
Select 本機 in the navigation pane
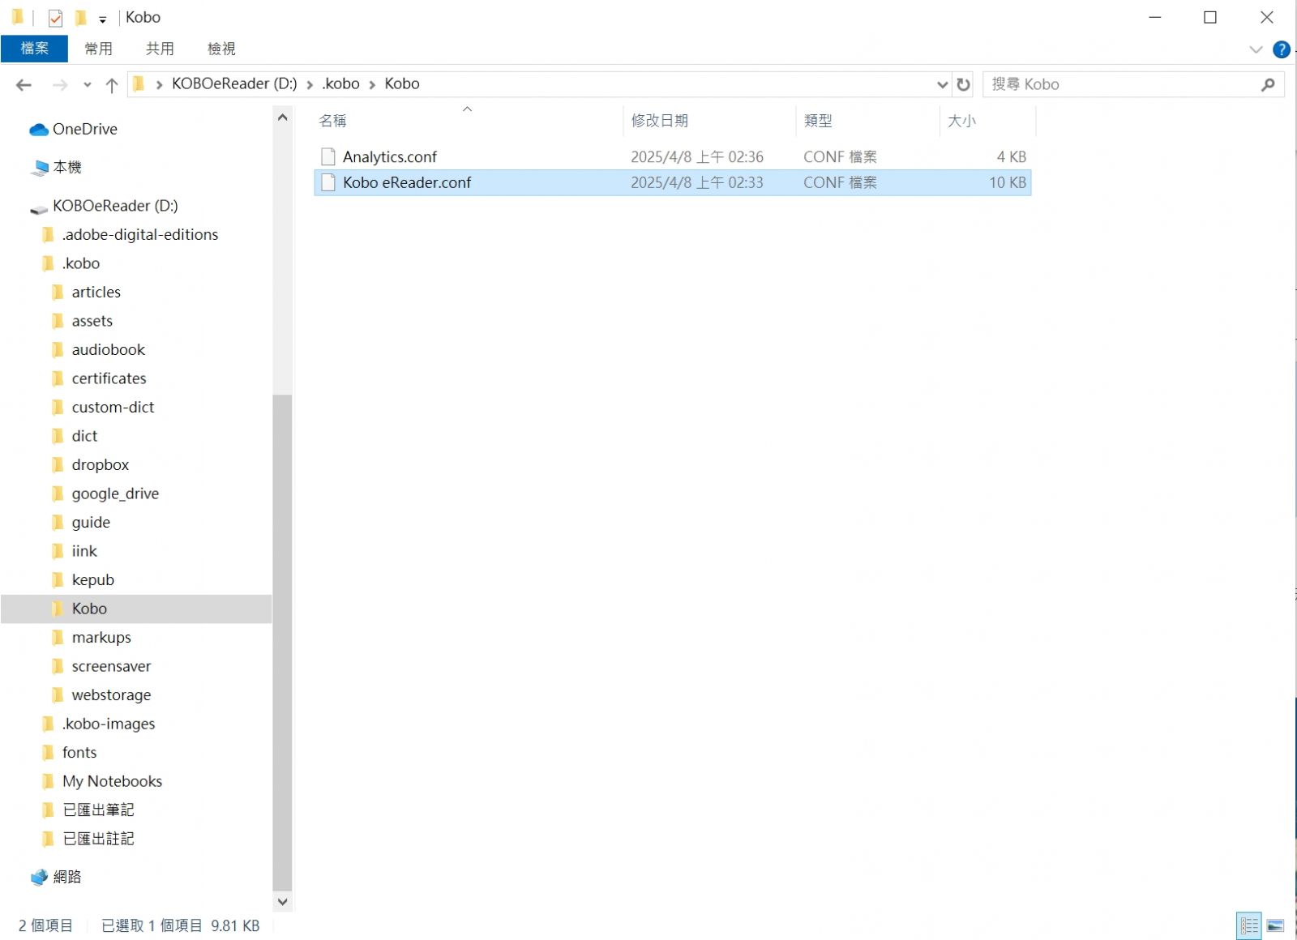[67, 167]
